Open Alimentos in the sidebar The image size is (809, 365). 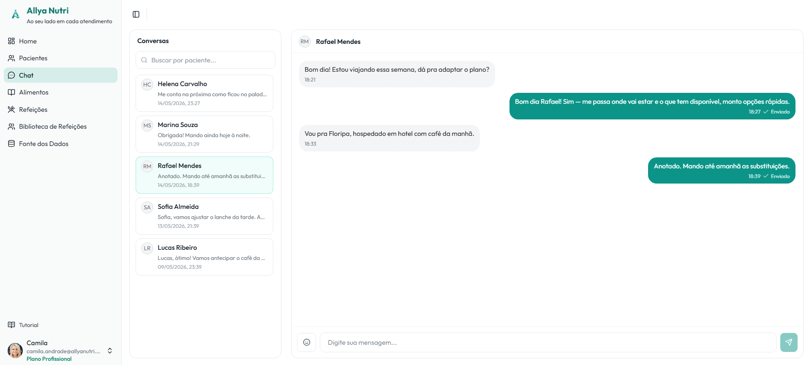pos(60,92)
